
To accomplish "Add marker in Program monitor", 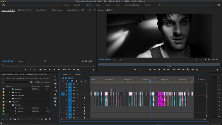I will pos(135,70).
